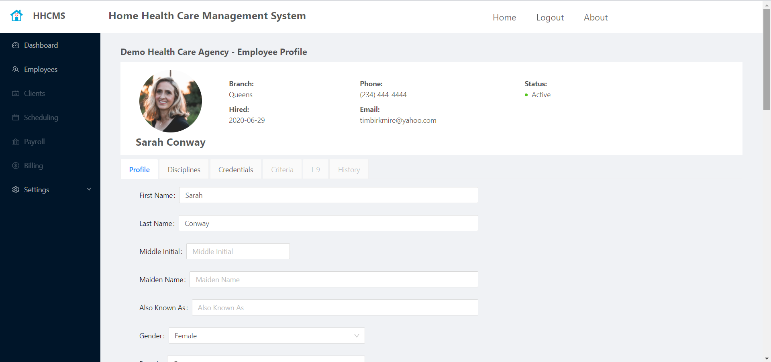771x362 pixels.
Task: Click the Settings gear icon
Action: [x=16, y=190]
